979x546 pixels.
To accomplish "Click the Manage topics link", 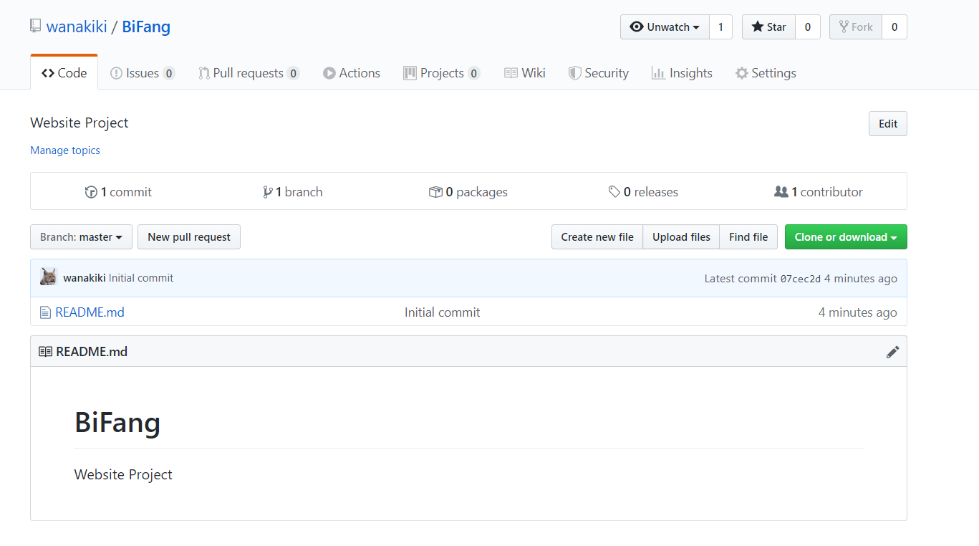I will click(65, 150).
